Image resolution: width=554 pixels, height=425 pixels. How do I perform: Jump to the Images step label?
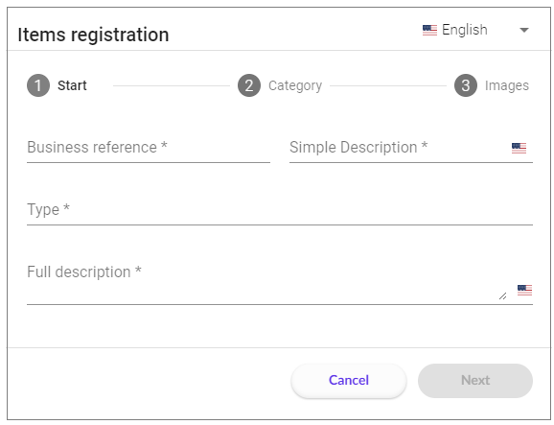tap(507, 85)
